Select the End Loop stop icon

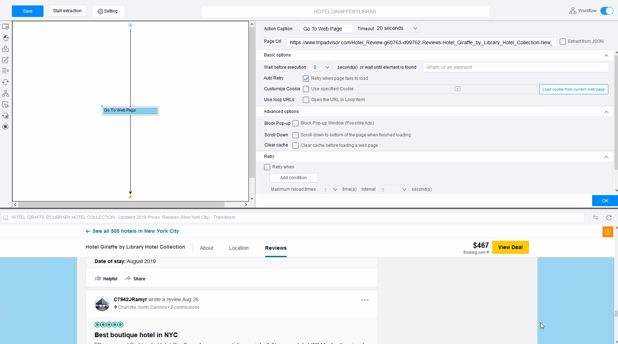coord(5,127)
